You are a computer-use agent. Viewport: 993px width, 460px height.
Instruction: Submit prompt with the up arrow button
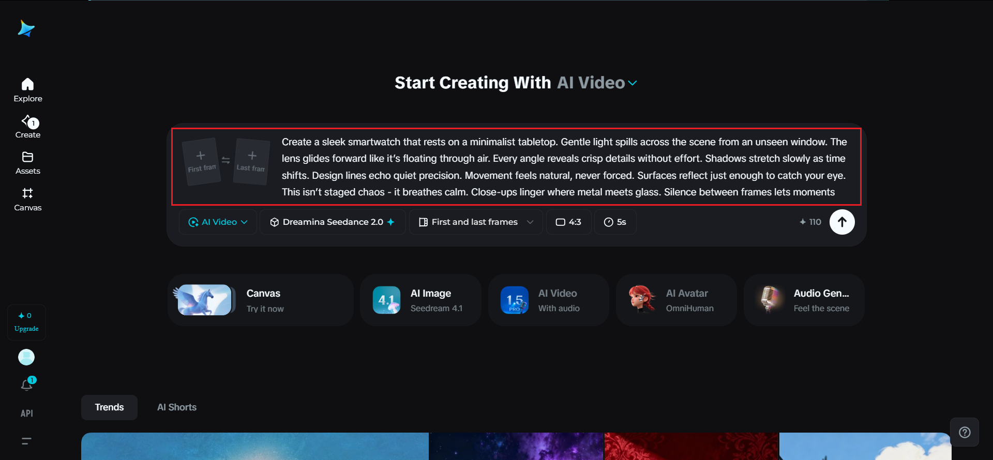(x=842, y=222)
